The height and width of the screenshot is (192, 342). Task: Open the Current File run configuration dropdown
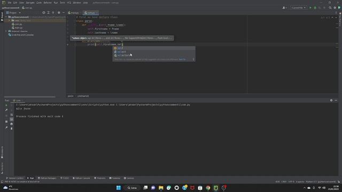[298, 7]
